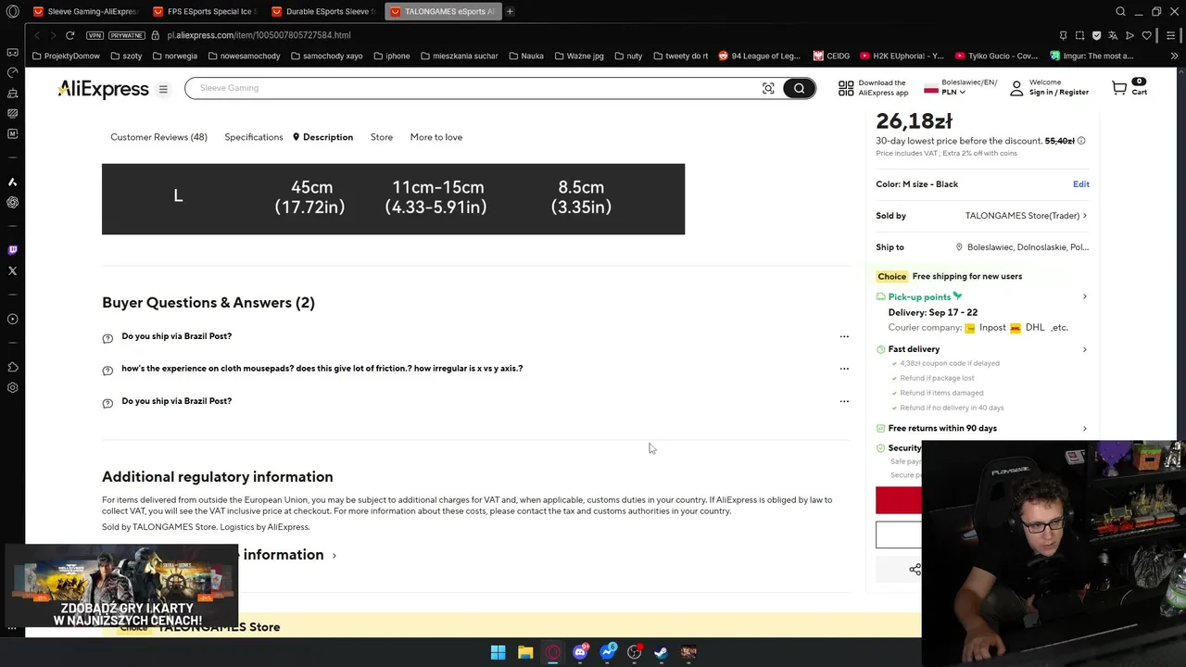Viewport: 1186px width, 667px height.
Task: Share the product via share icon
Action: [x=915, y=570]
